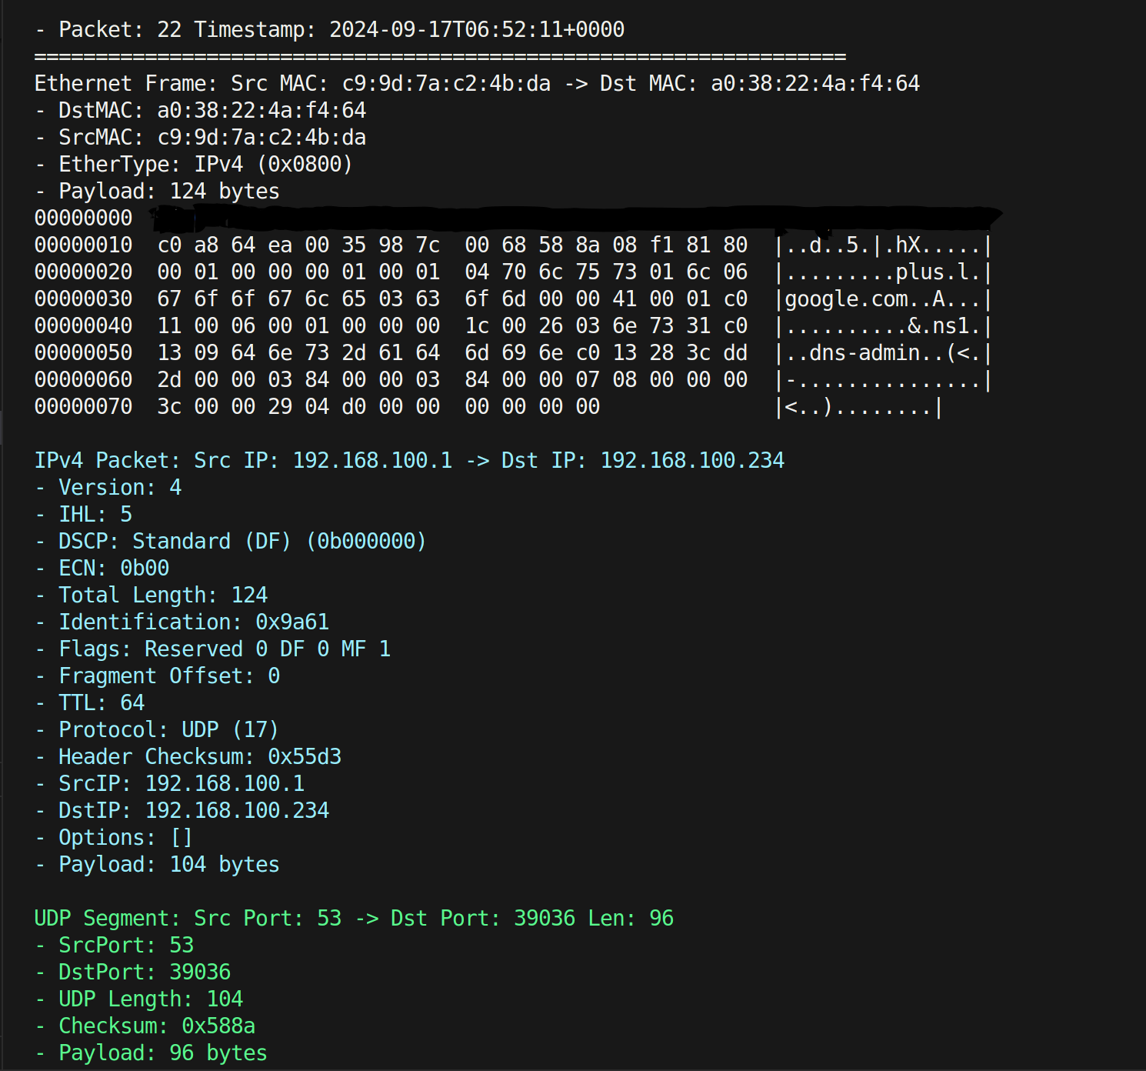Click the TTL: 64 line
Viewport: 1146px width, 1071px height.
click(x=90, y=703)
